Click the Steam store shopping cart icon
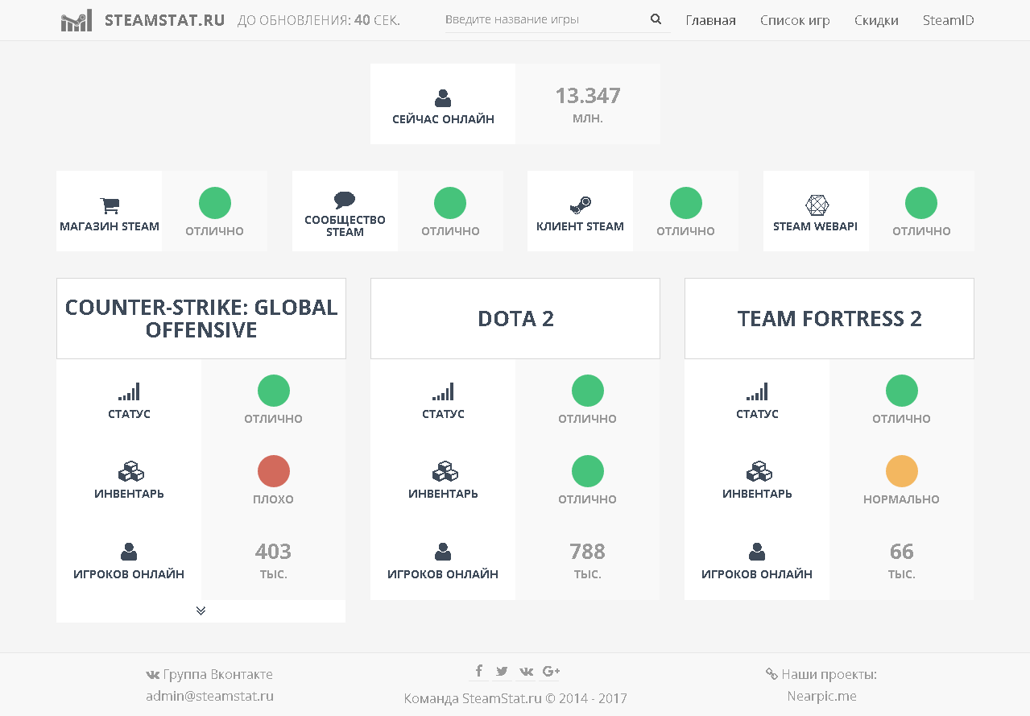Viewport: 1030px width, 716px height. pyautogui.click(x=110, y=206)
